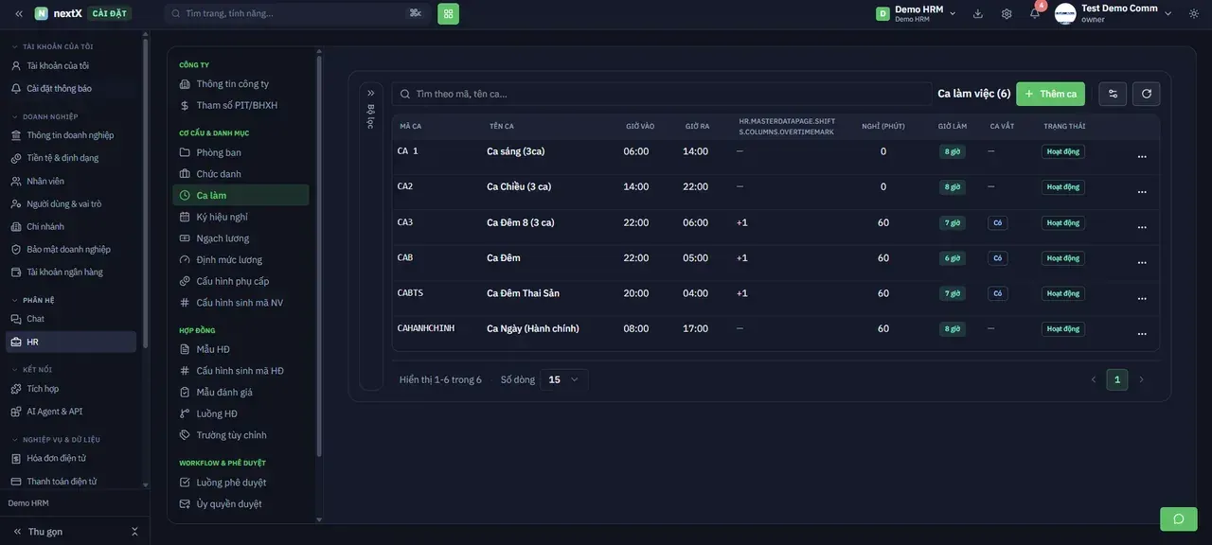Click the download icon in the top bar
The image size is (1212, 545).
pos(978,13)
